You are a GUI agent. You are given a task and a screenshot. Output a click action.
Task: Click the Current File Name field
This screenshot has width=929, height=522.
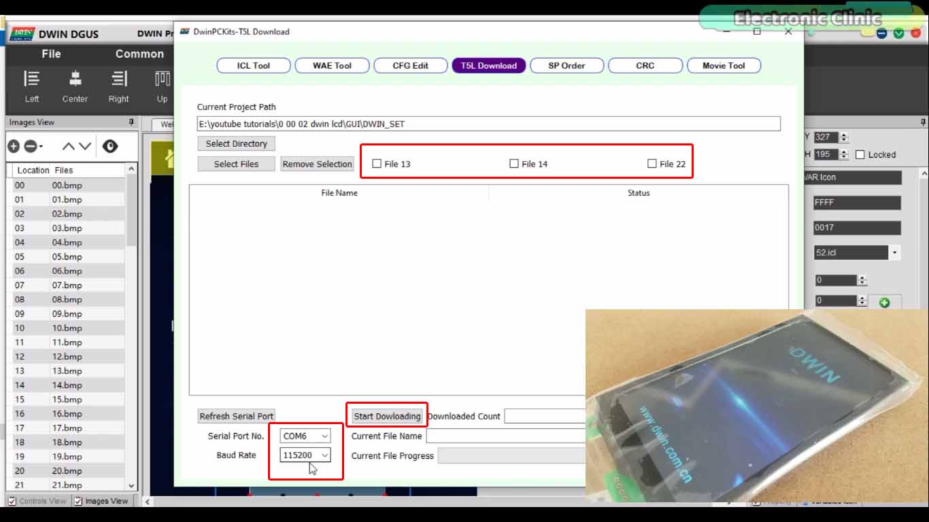506,436
